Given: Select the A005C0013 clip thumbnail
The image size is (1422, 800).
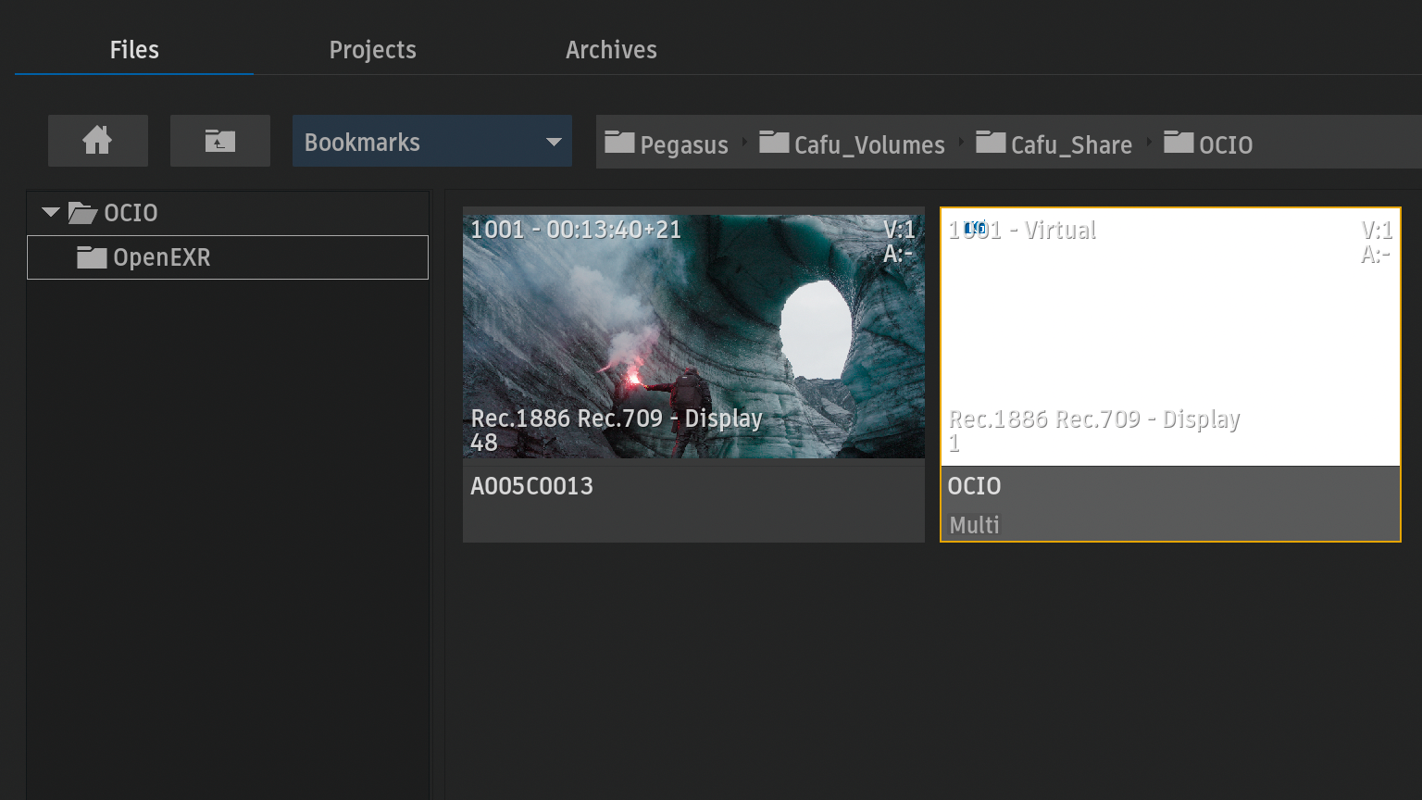Looking at the screenshot, I should (693, 337).
